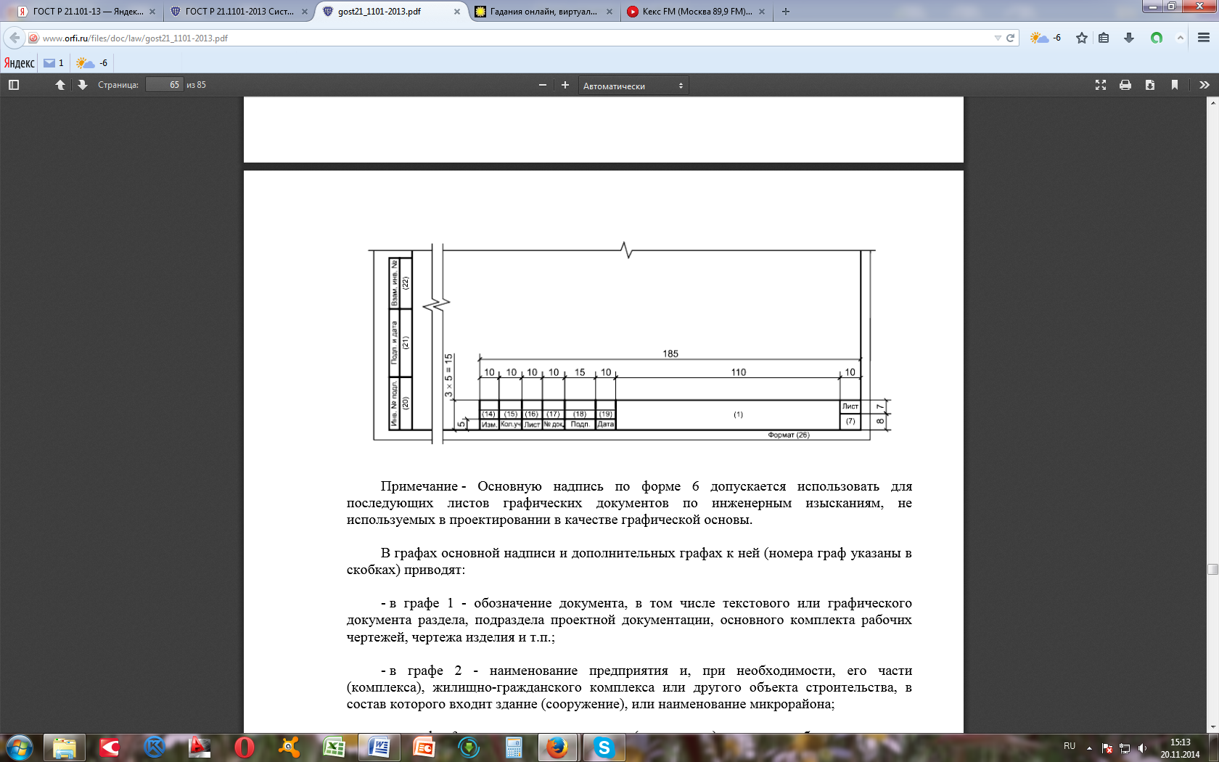Click the page number field showing 65
The height and width of the screenshot is (762, 1219).
[x=164, y=85]
